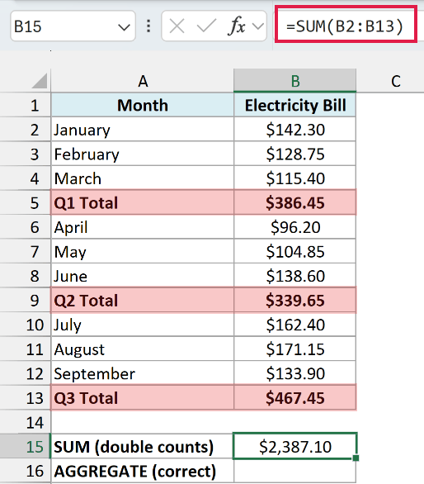The height and width of the screenshot is (484, 424).
Task: Expand the dropdown beside the fx icon
Action: [x=258, y=26]
